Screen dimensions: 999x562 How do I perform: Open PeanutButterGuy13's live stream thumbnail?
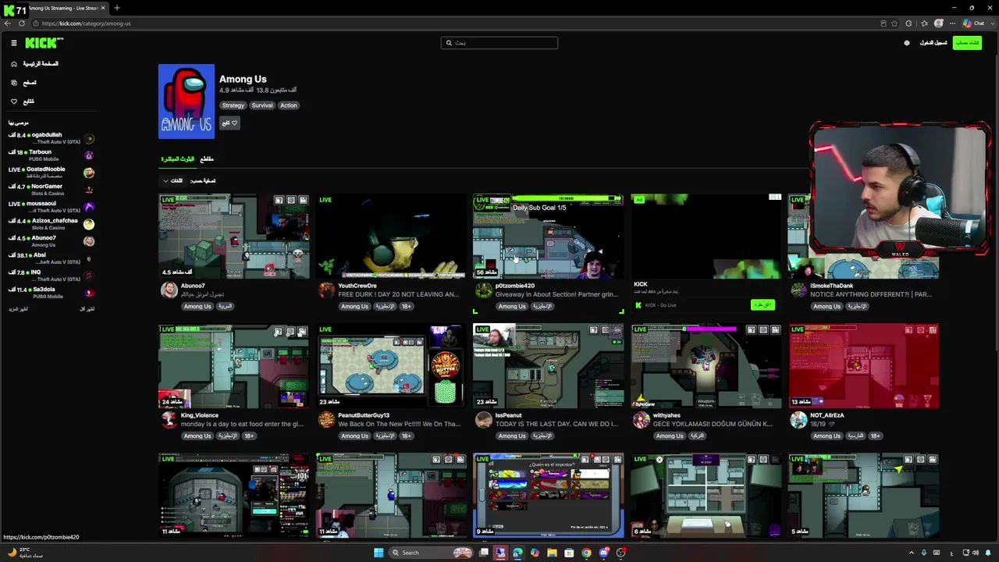pyautogui.click(x=391, y=366)
